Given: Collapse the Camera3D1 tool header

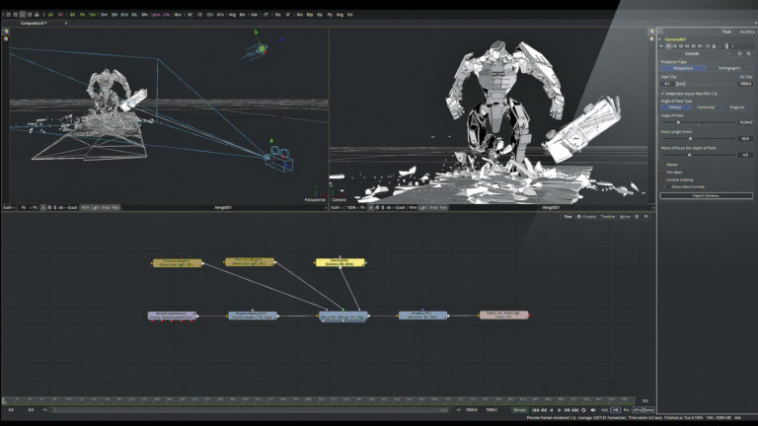Looking at the screenshot, I should (x=660, y=39).
